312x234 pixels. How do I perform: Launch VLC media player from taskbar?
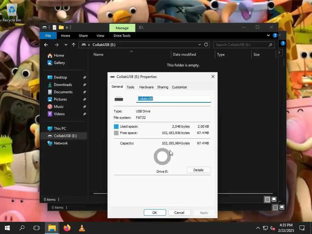coord(82,228)
